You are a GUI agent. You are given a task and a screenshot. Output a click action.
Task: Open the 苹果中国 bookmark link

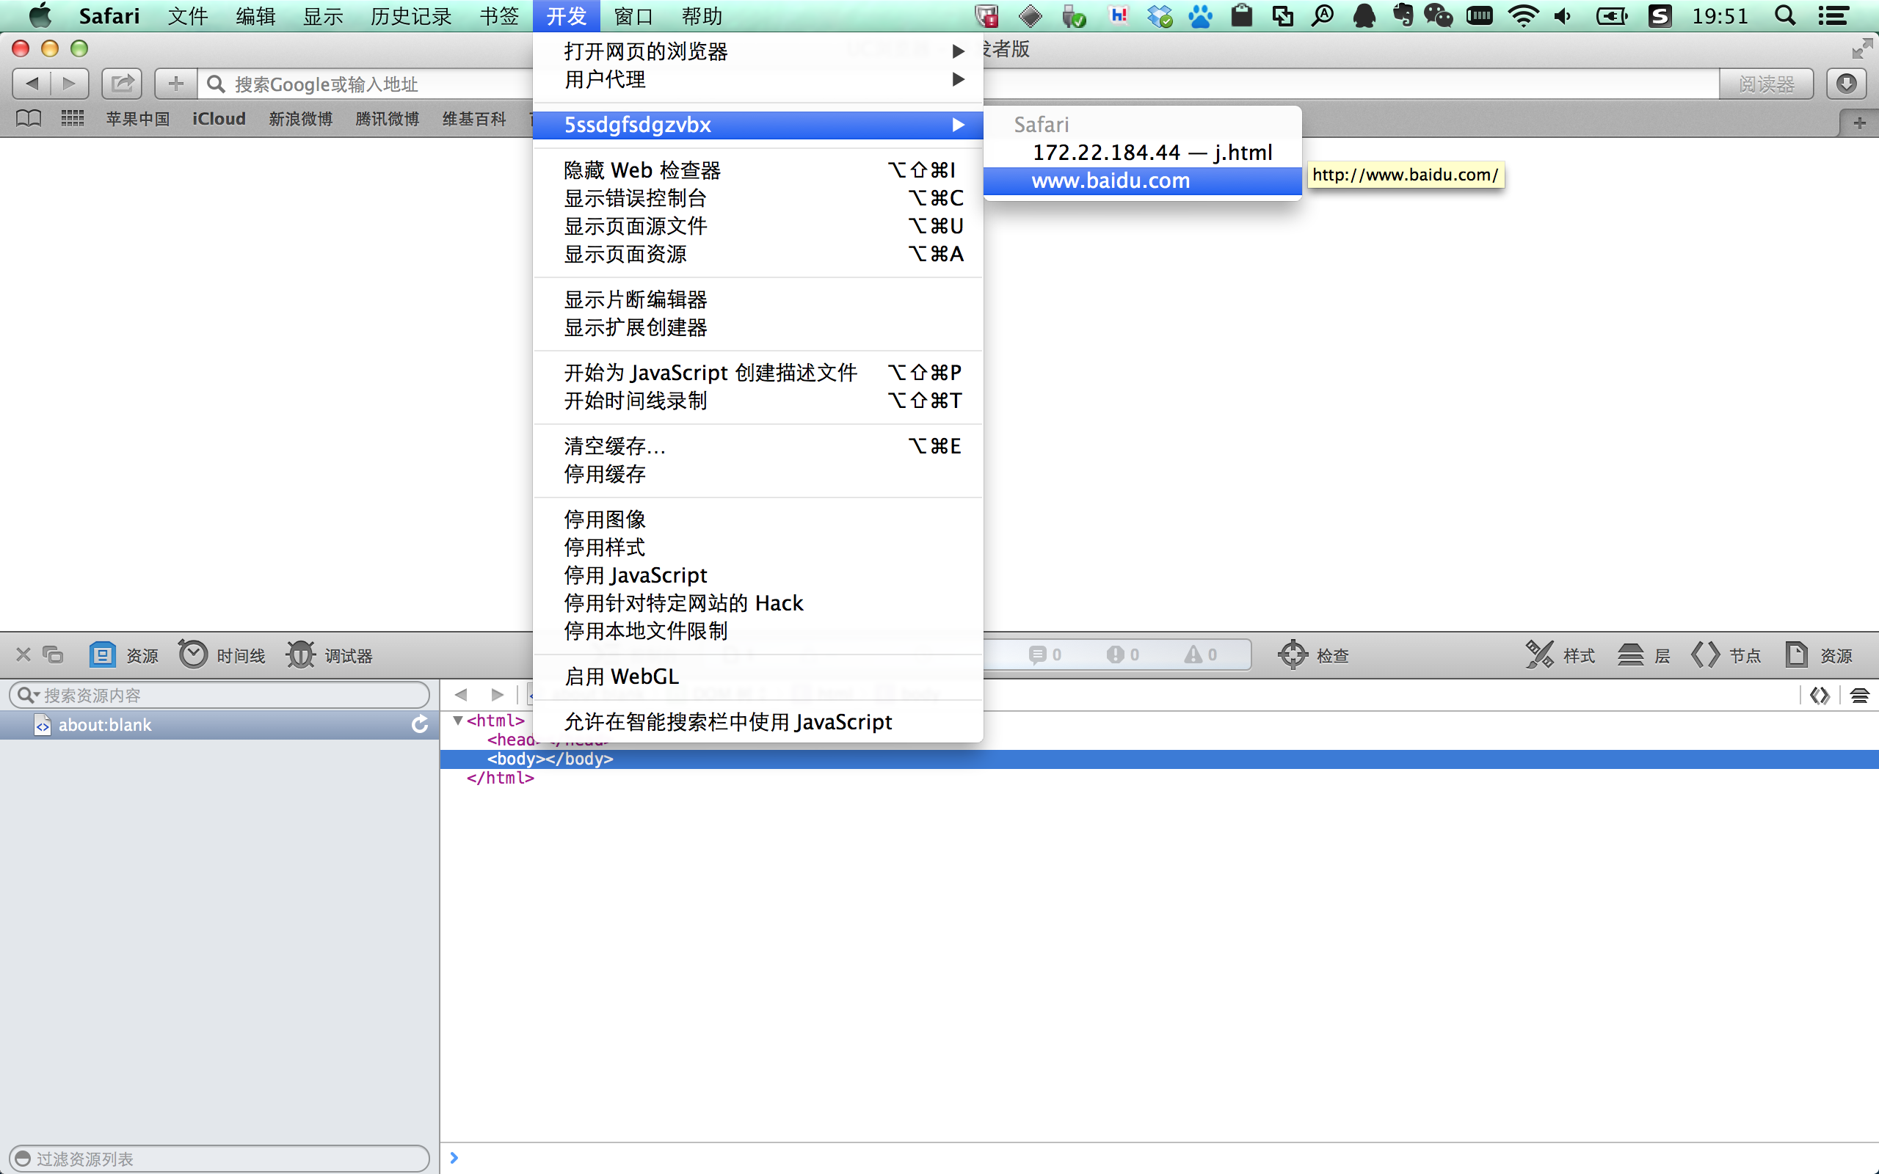point(137,119)
